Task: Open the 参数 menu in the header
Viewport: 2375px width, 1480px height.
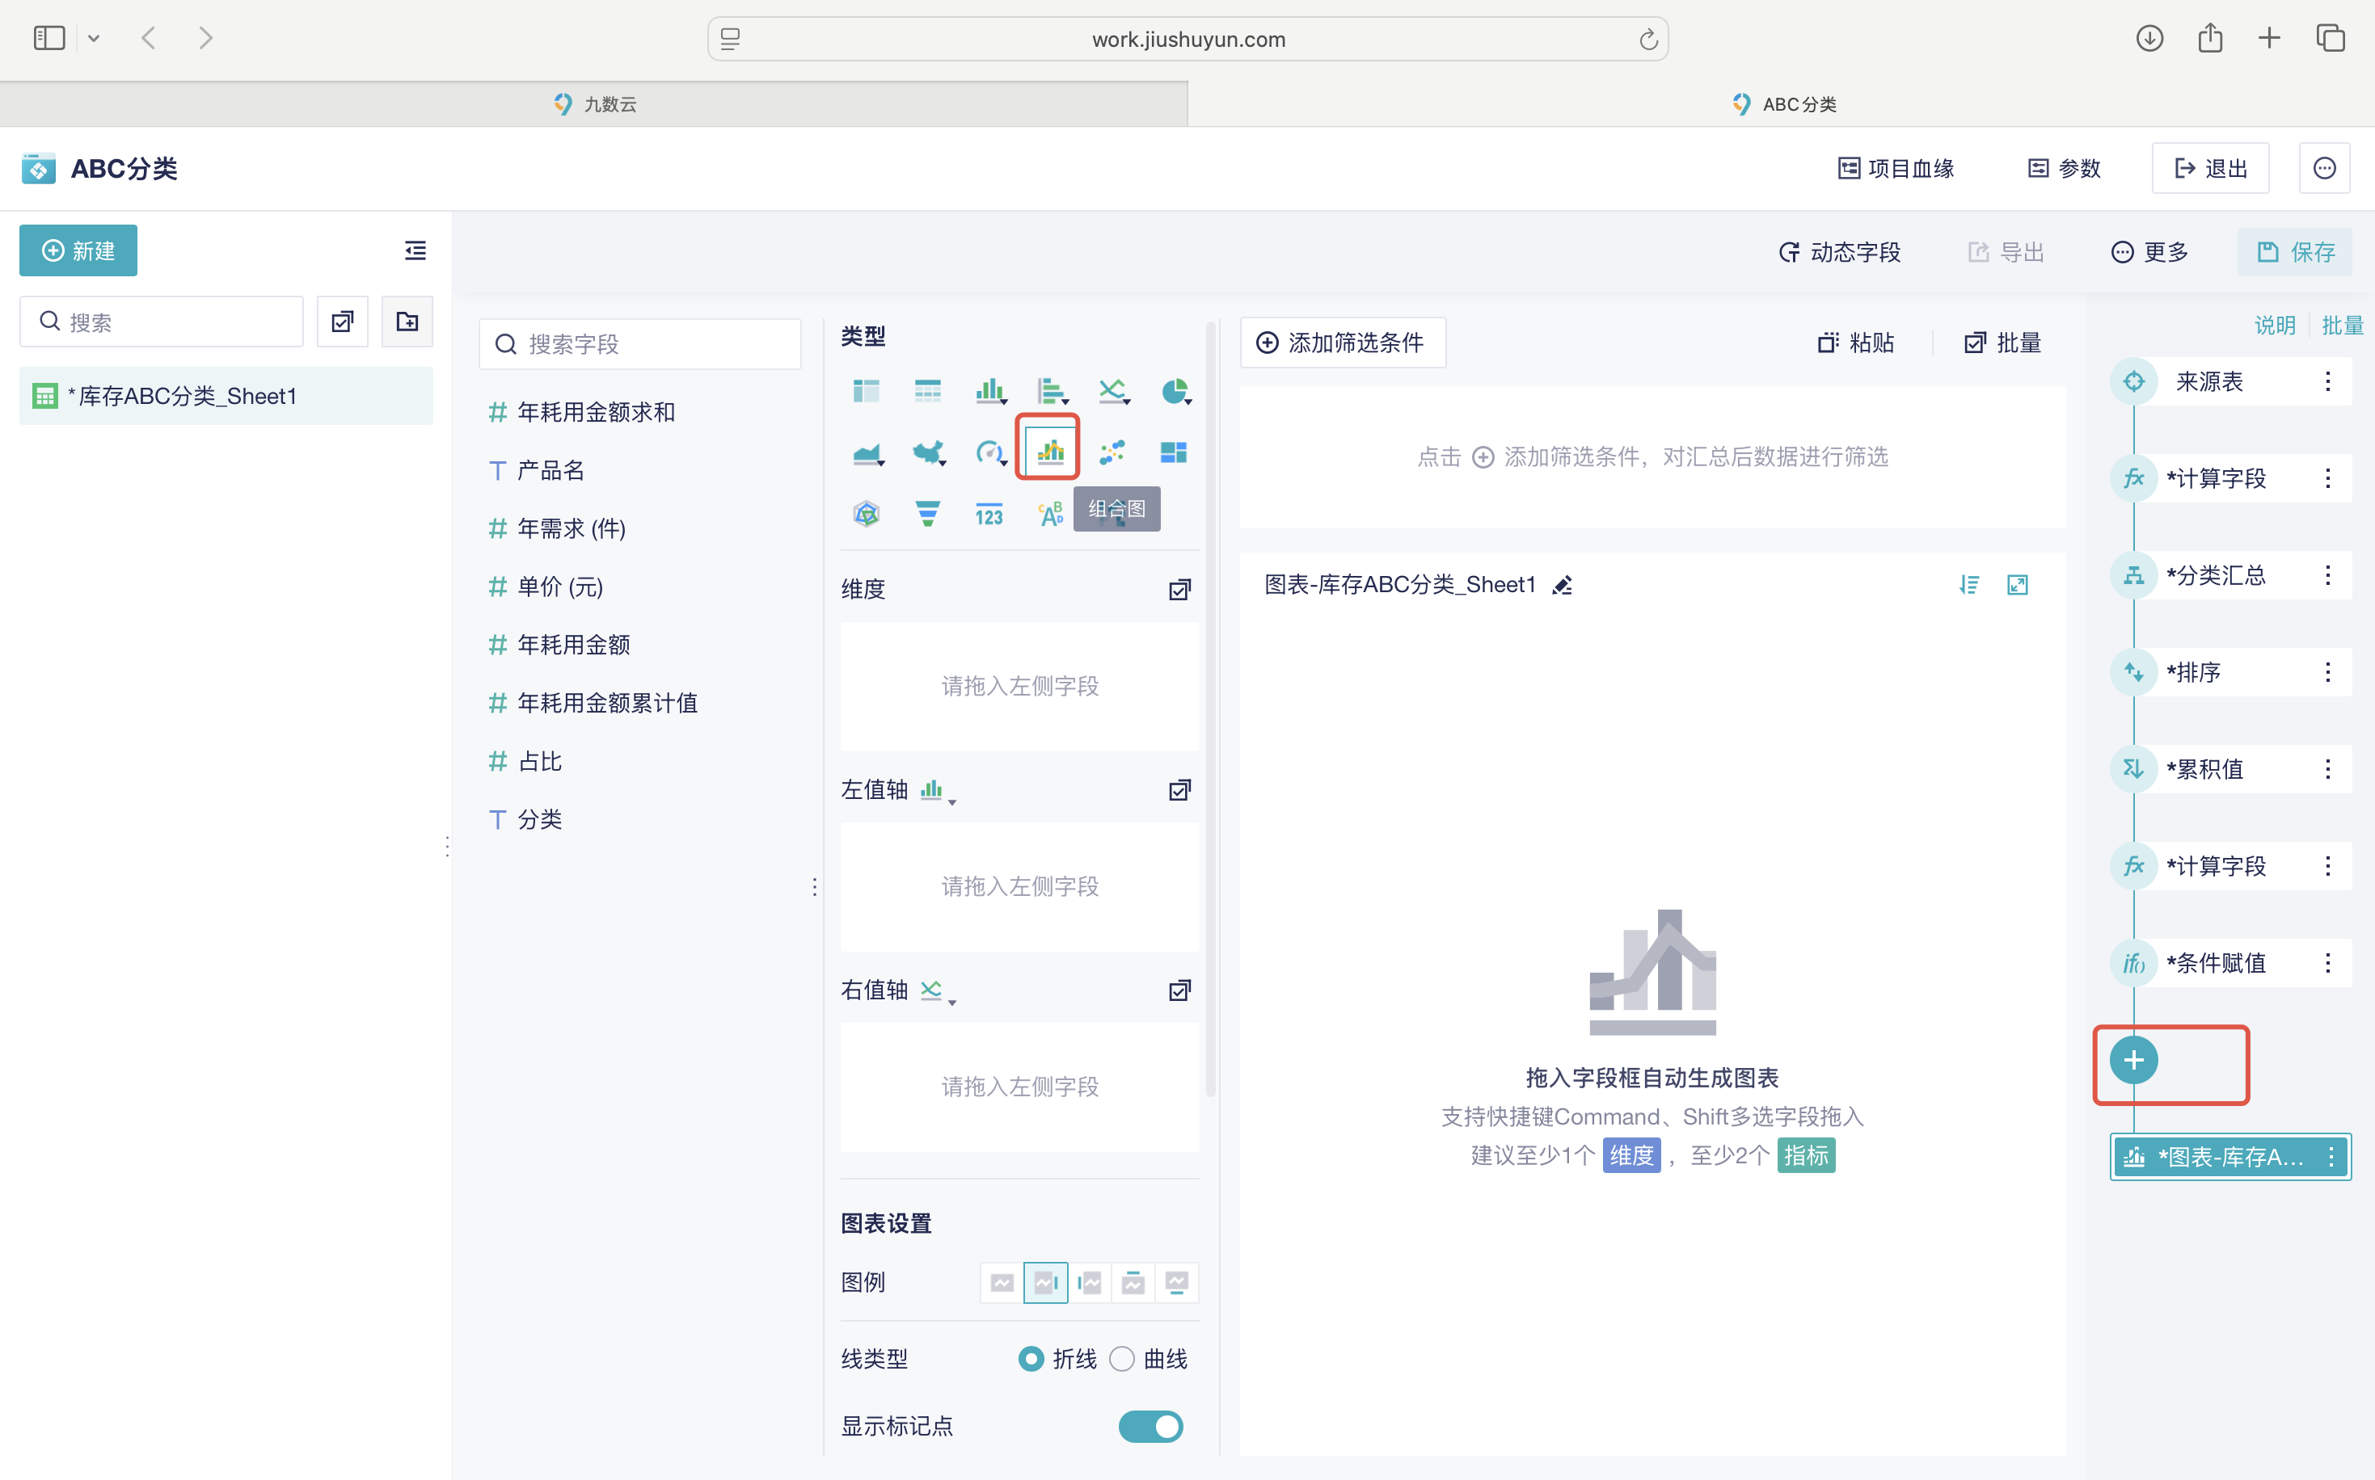Action: [2064, 167]
